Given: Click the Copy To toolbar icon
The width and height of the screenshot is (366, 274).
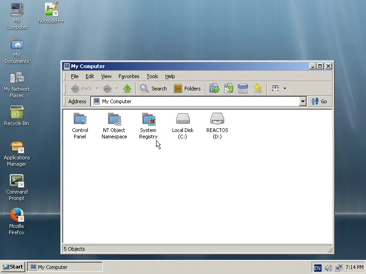Looking at the screenshot, I should coord(229,89).
